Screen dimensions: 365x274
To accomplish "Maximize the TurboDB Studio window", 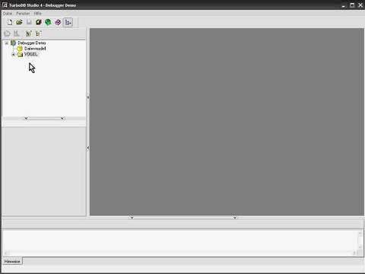I will pos(352,5).
